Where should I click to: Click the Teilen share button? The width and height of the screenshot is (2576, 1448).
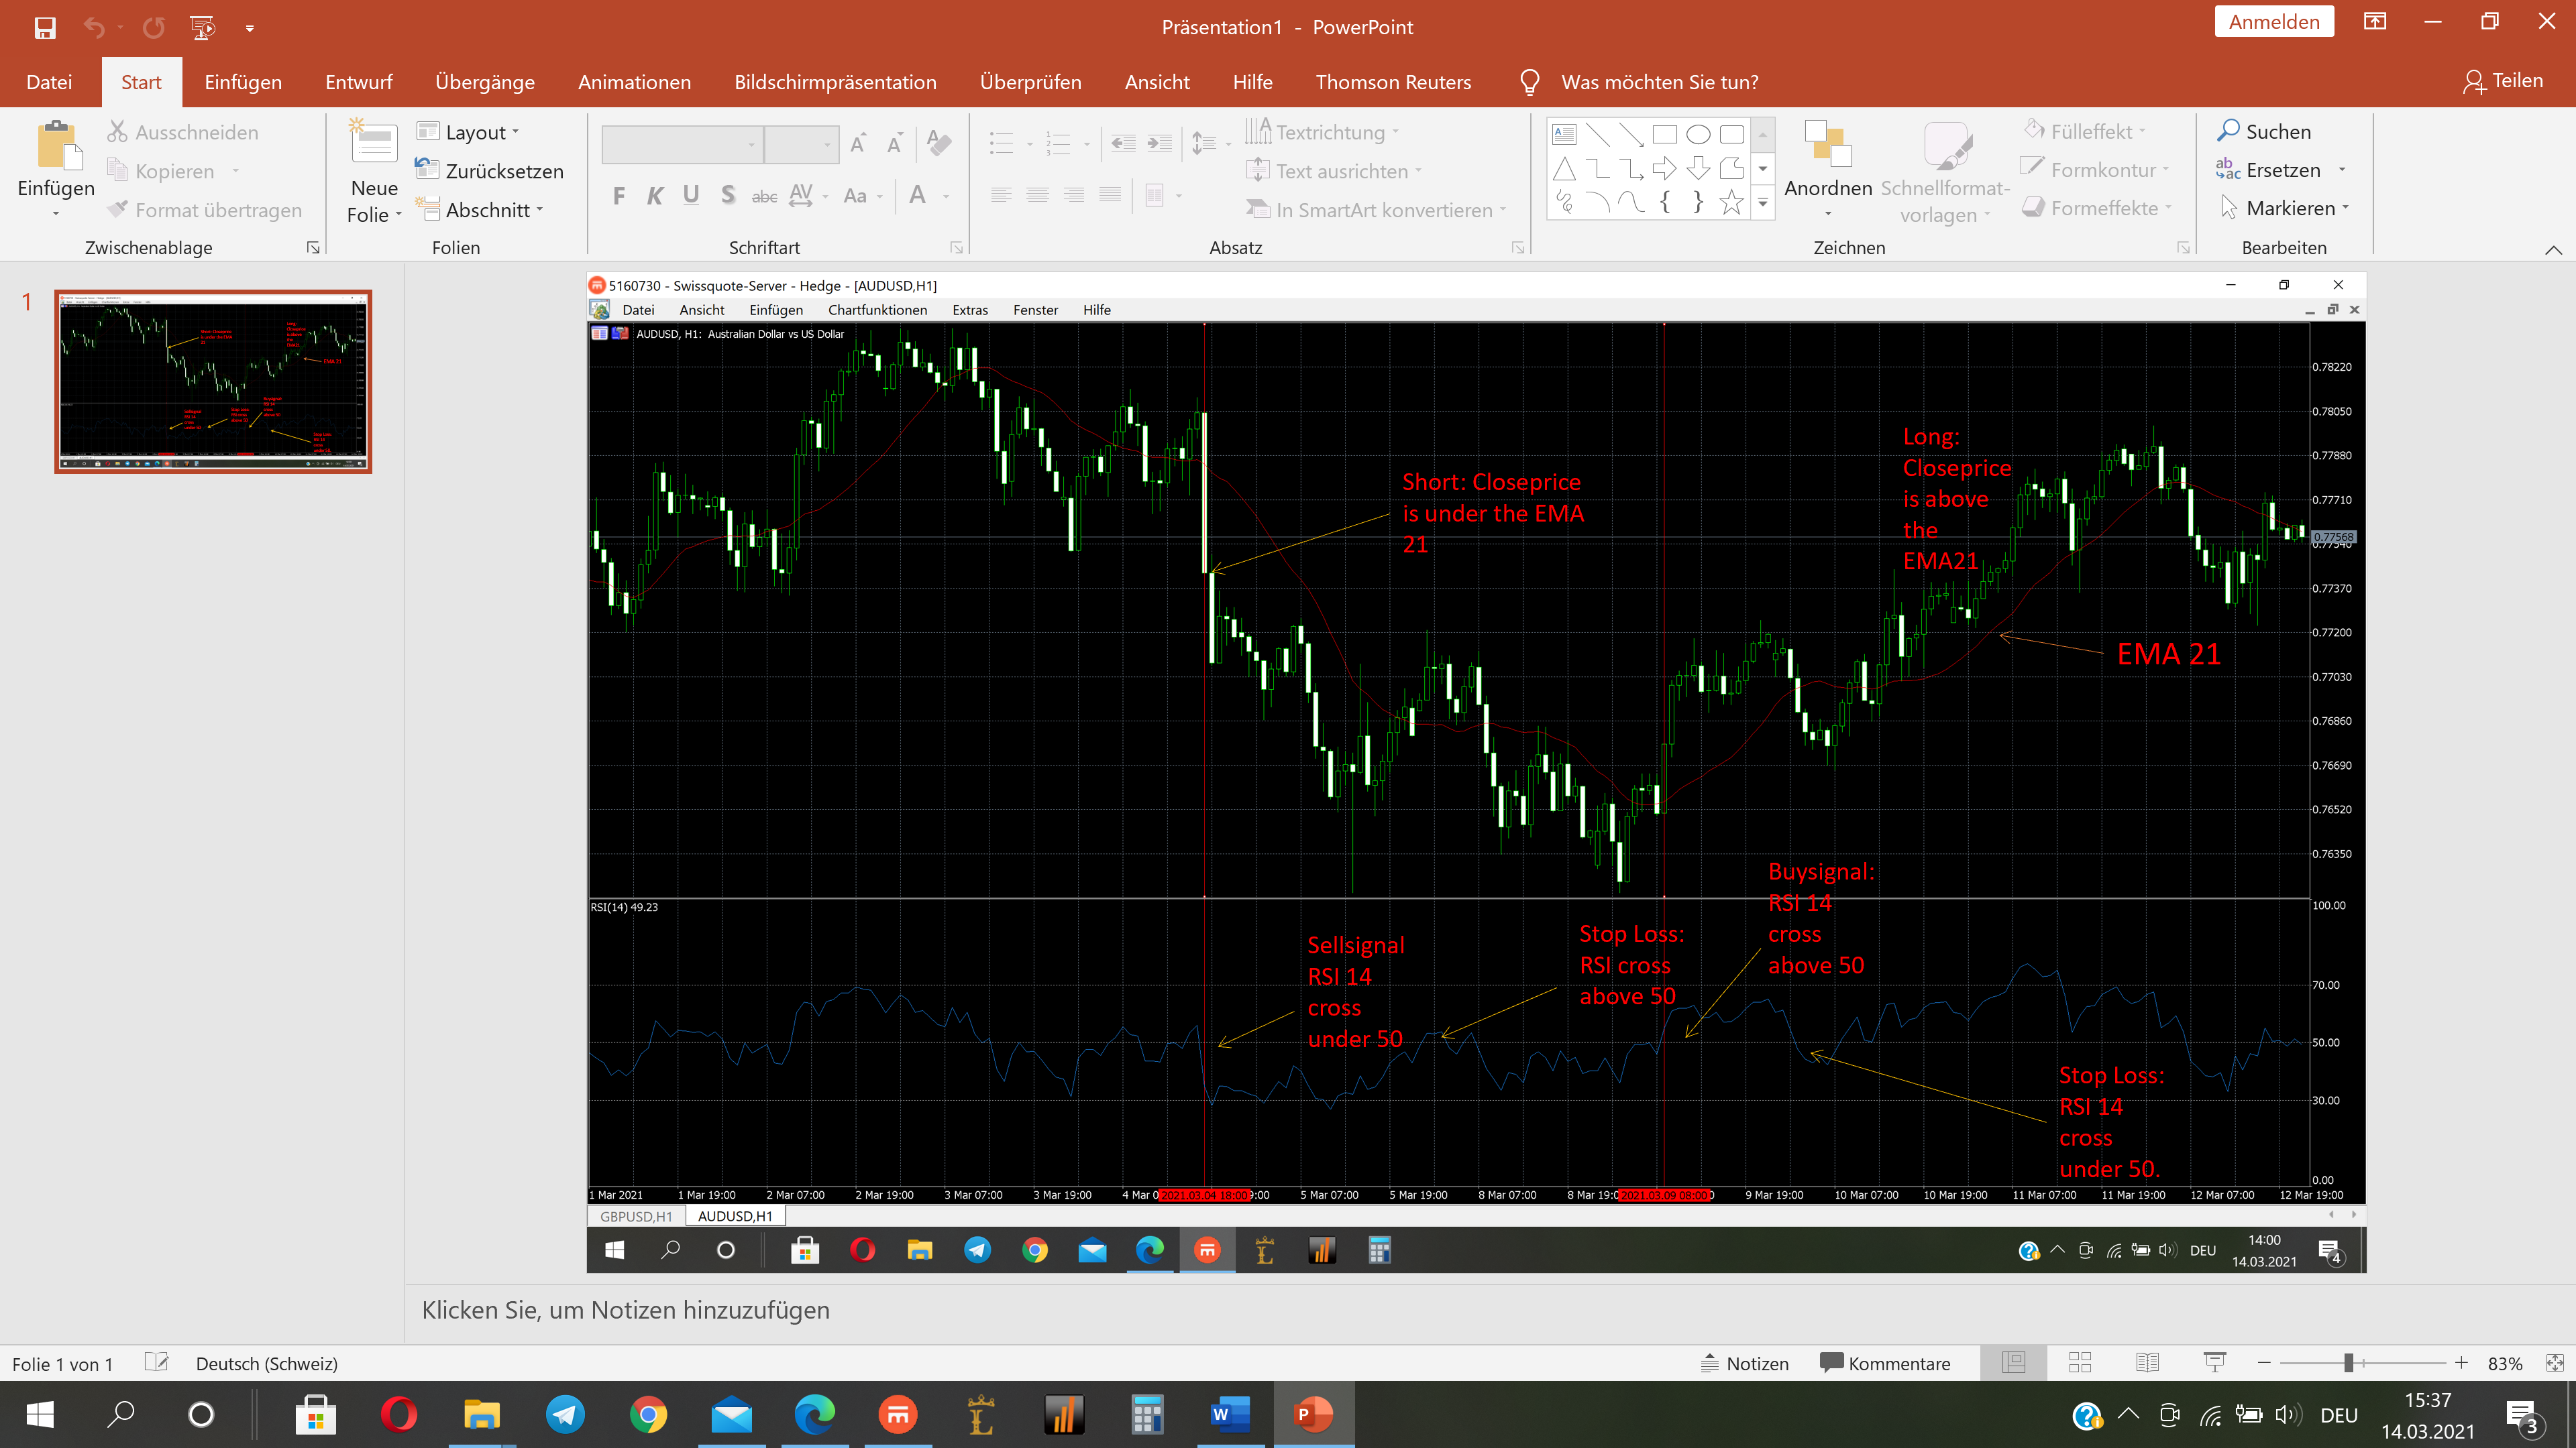[2503, 81]
